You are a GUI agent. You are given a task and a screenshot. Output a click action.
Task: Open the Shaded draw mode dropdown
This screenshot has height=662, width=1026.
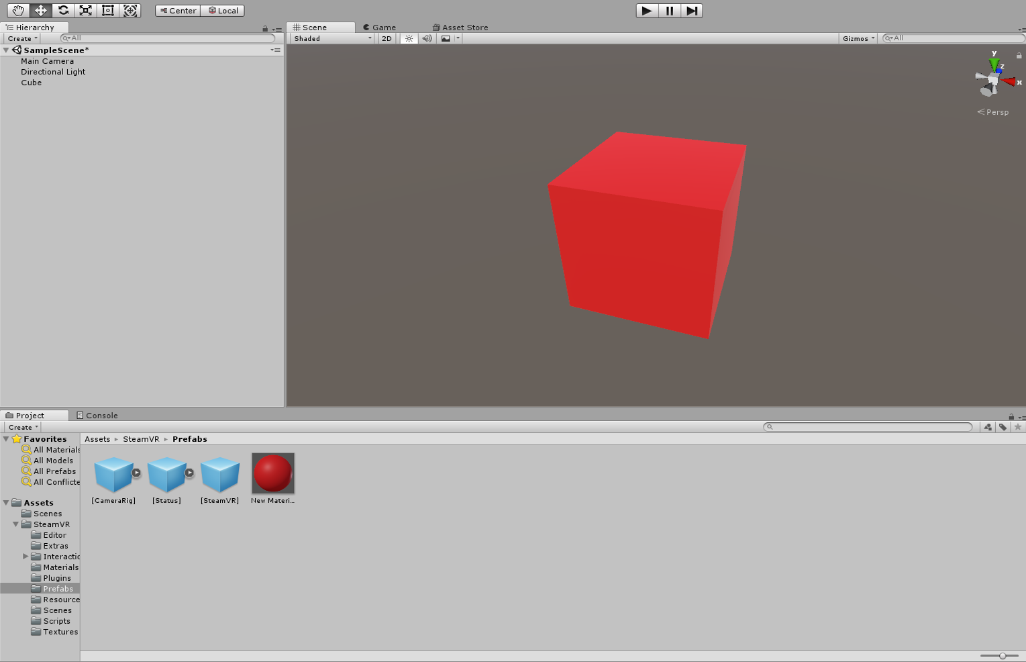(333, 38)
